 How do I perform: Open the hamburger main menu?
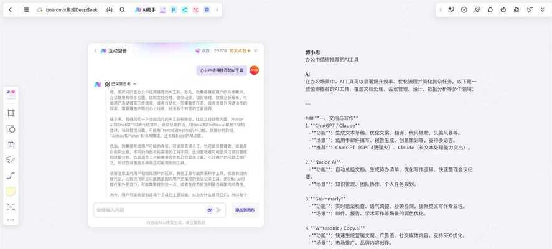26,10
